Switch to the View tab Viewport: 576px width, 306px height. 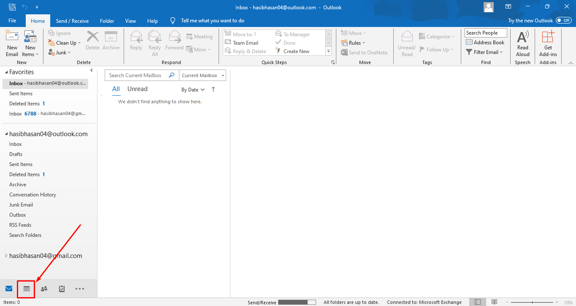pos(131,21)
